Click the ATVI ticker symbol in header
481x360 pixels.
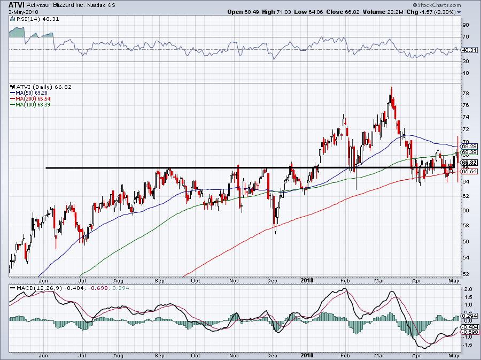point(16,5)
